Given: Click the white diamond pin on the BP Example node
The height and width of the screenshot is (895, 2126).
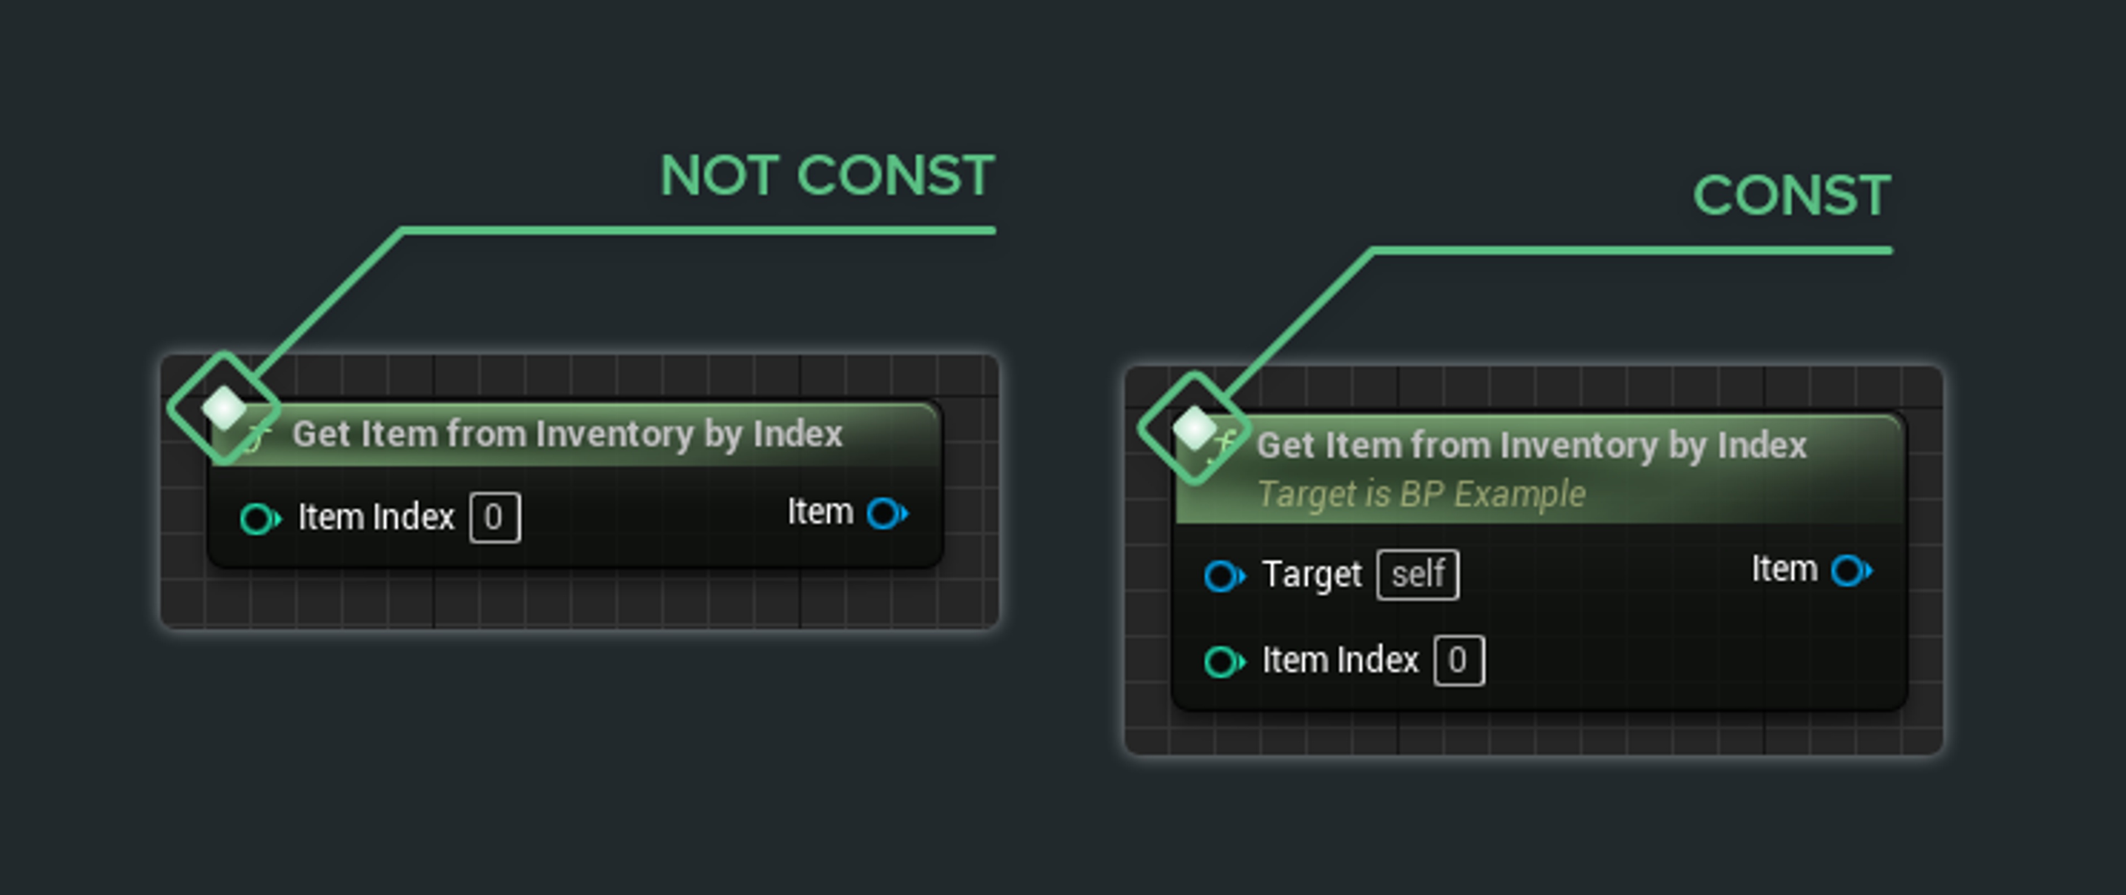Looking at the screenshot, I should pyautogui.click(x=1194, y=427).
